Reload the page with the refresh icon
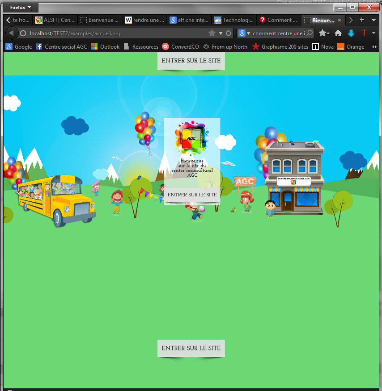Image resolution: width=382 pixels, height=391 pixels. coord(229,33)
